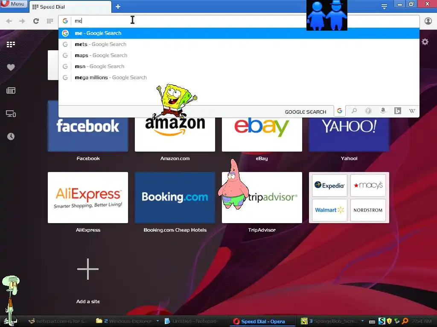Image resolution: width=437 pixels, height=327 pixels.
Task: Open the Opera Menu button
Action: point(13,4)
